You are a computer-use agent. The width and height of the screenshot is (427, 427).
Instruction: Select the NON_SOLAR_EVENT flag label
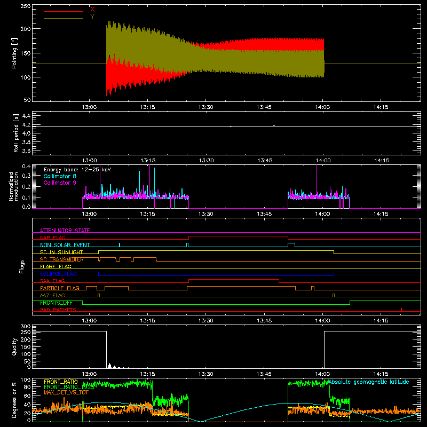[x=65, y=245]
